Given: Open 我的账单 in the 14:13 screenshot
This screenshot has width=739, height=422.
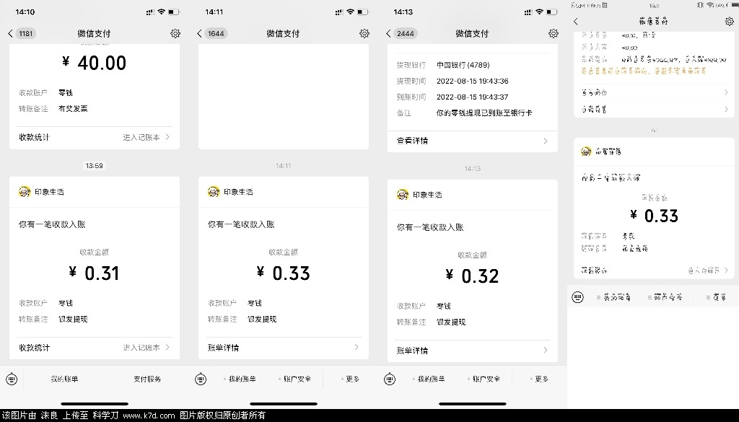Looking at the screenshot, I should [429, 379].
